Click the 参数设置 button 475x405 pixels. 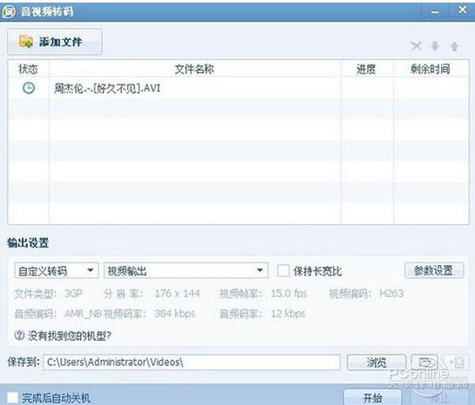tap(434, 271)
